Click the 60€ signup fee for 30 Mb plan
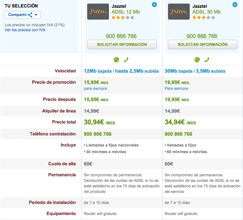Image resolution: width=243 pixels, height=220 pixels. click(x=169, y=164)
